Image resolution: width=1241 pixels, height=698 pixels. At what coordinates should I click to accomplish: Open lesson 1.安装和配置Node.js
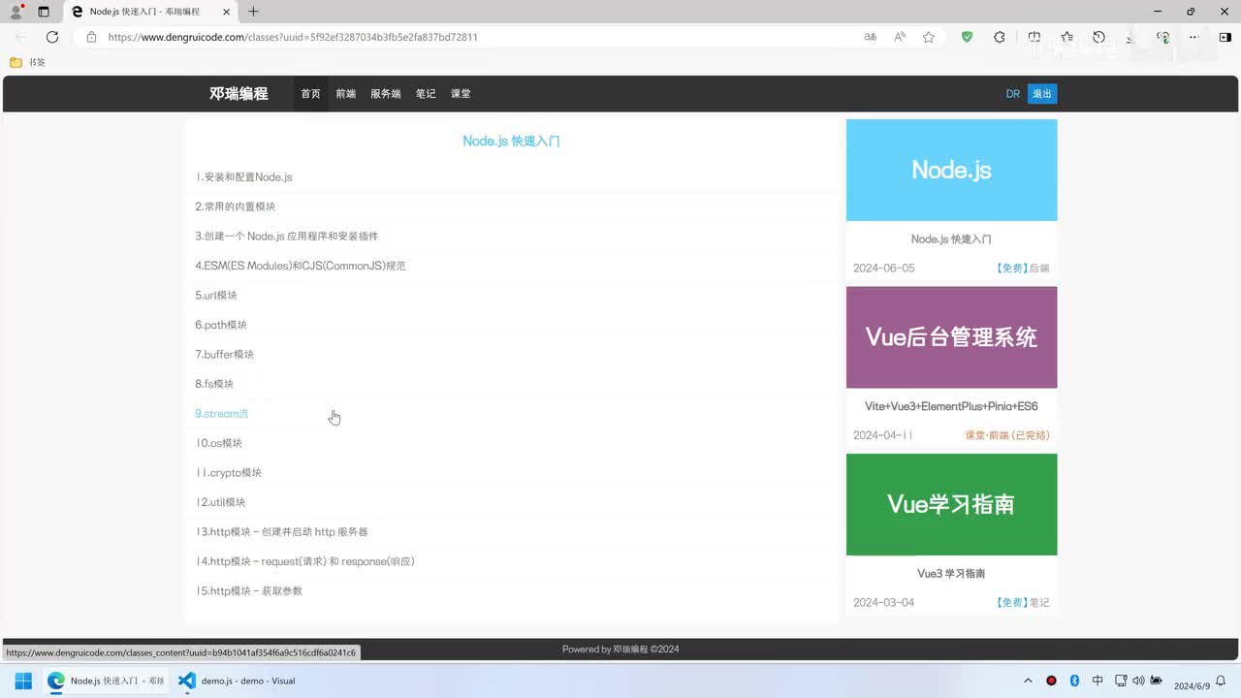click(x=243, y=177)
